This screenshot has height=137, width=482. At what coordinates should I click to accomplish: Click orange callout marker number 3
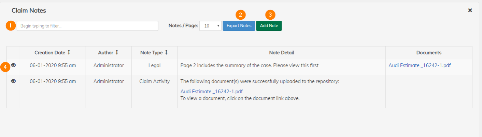tap(270, 15)
